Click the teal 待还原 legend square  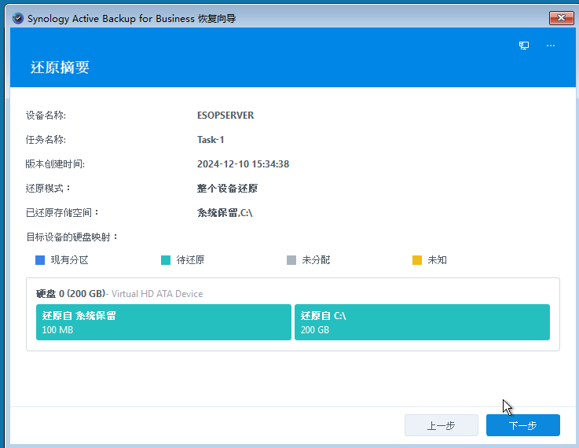point(166,260)
